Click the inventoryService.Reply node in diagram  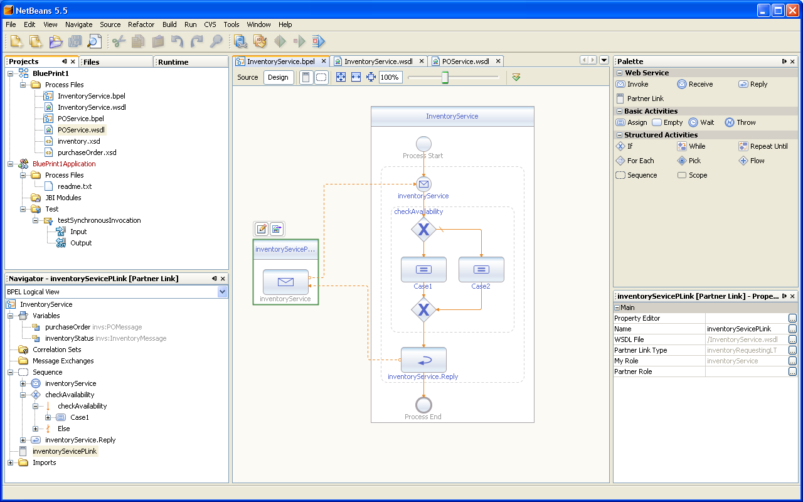pos(423,360)
